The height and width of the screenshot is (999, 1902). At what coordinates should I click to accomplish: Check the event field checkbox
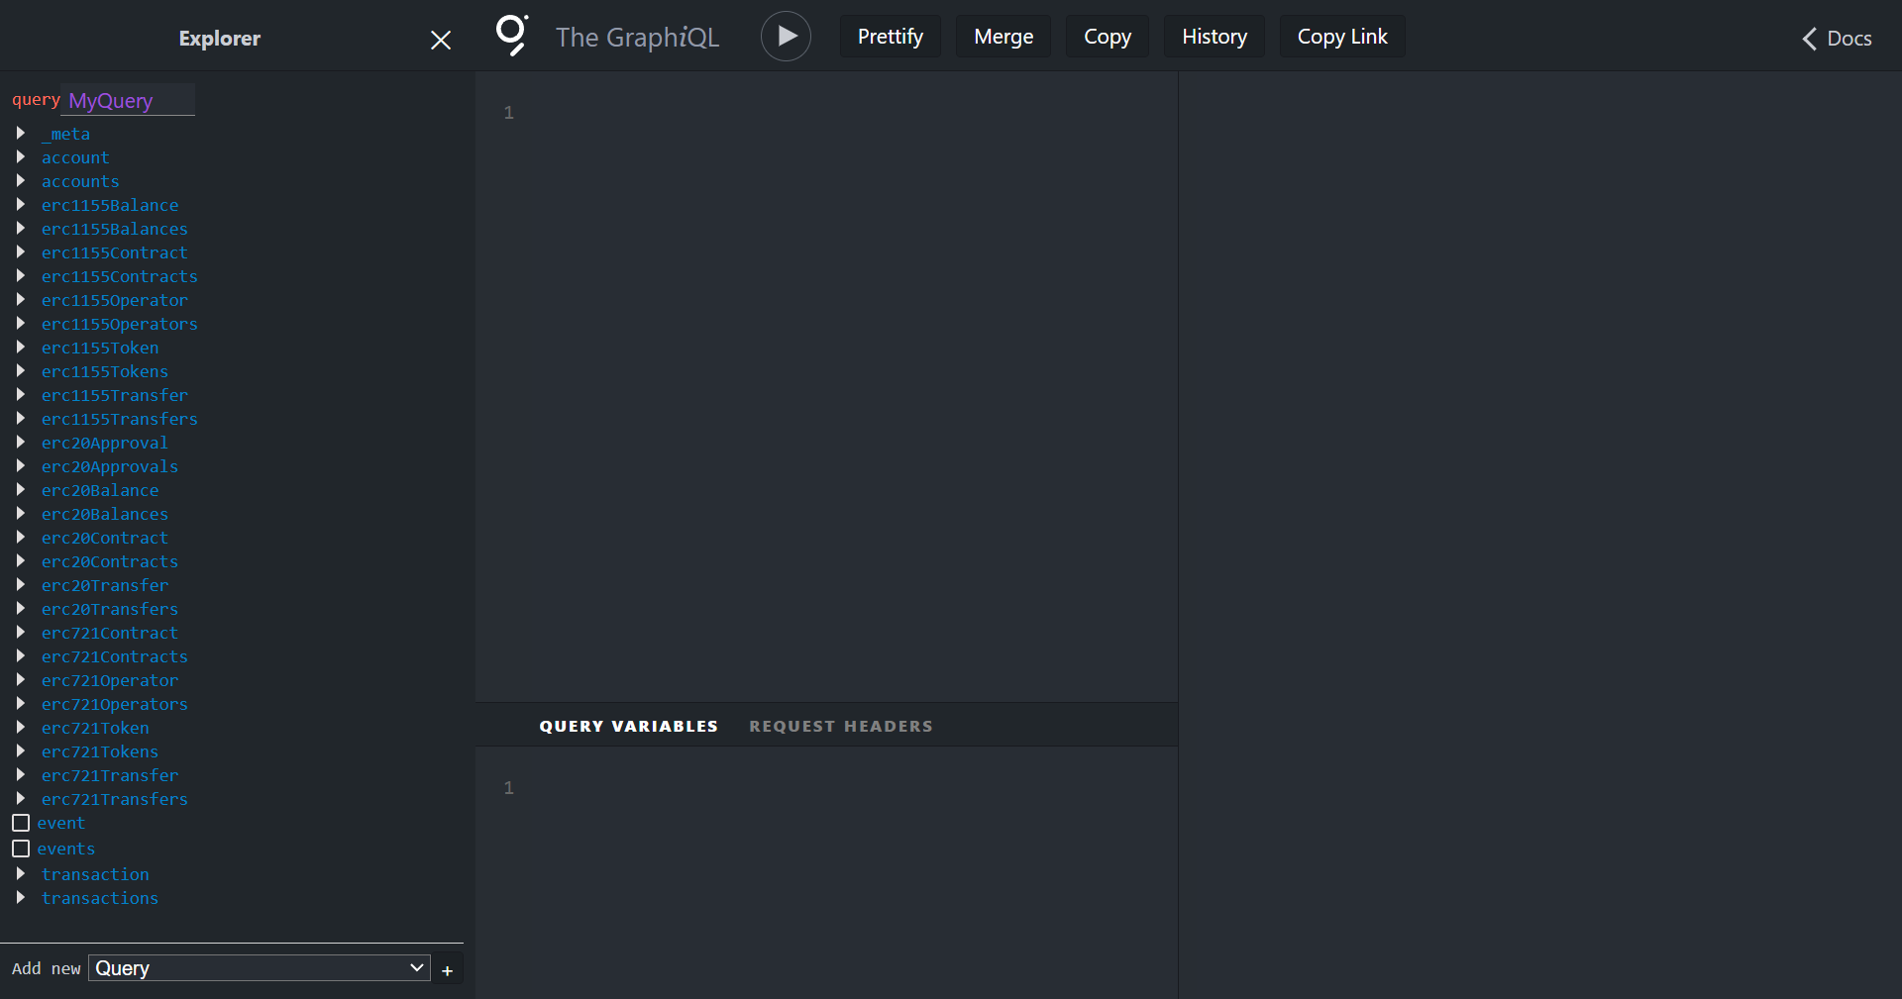(21, 823)
